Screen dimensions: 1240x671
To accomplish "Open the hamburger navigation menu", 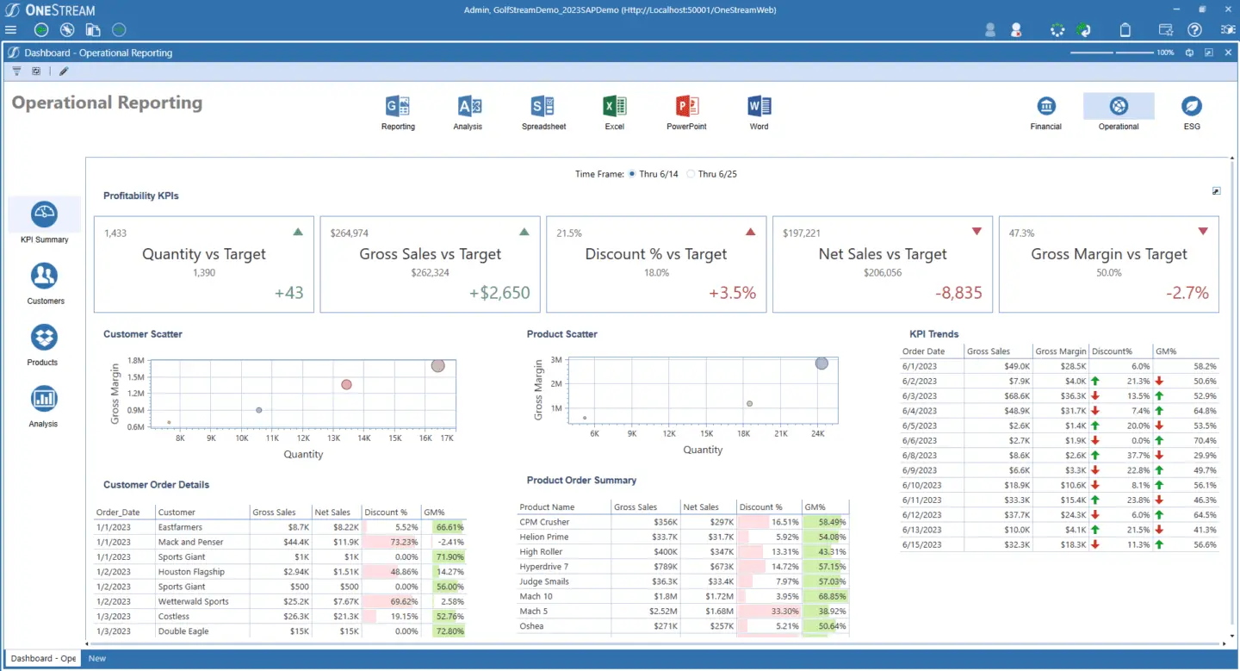I will point(11,30).
